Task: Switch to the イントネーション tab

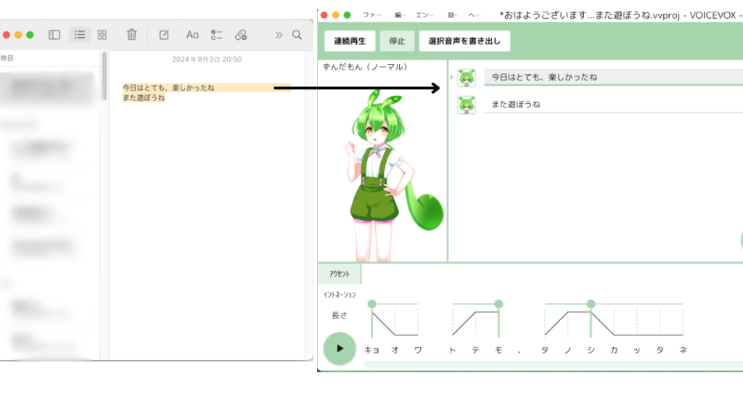Action: click(340, 295)
